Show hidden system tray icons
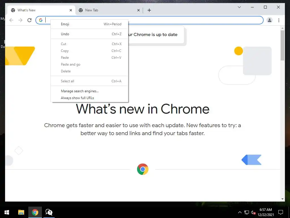The height and width of the screenshot is (218, 290). coord(240,212)
